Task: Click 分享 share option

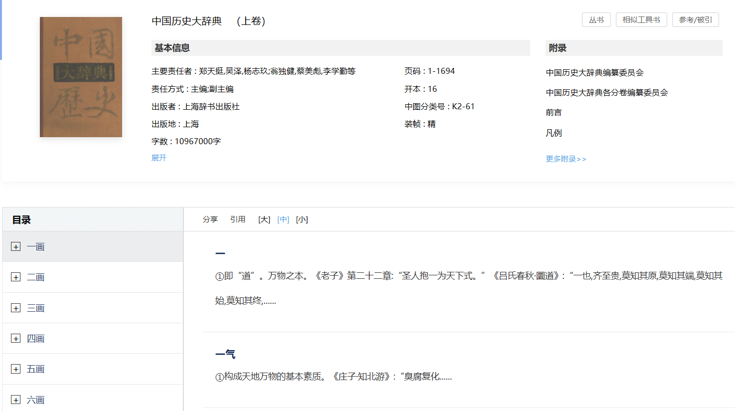Action: (210, 219)
